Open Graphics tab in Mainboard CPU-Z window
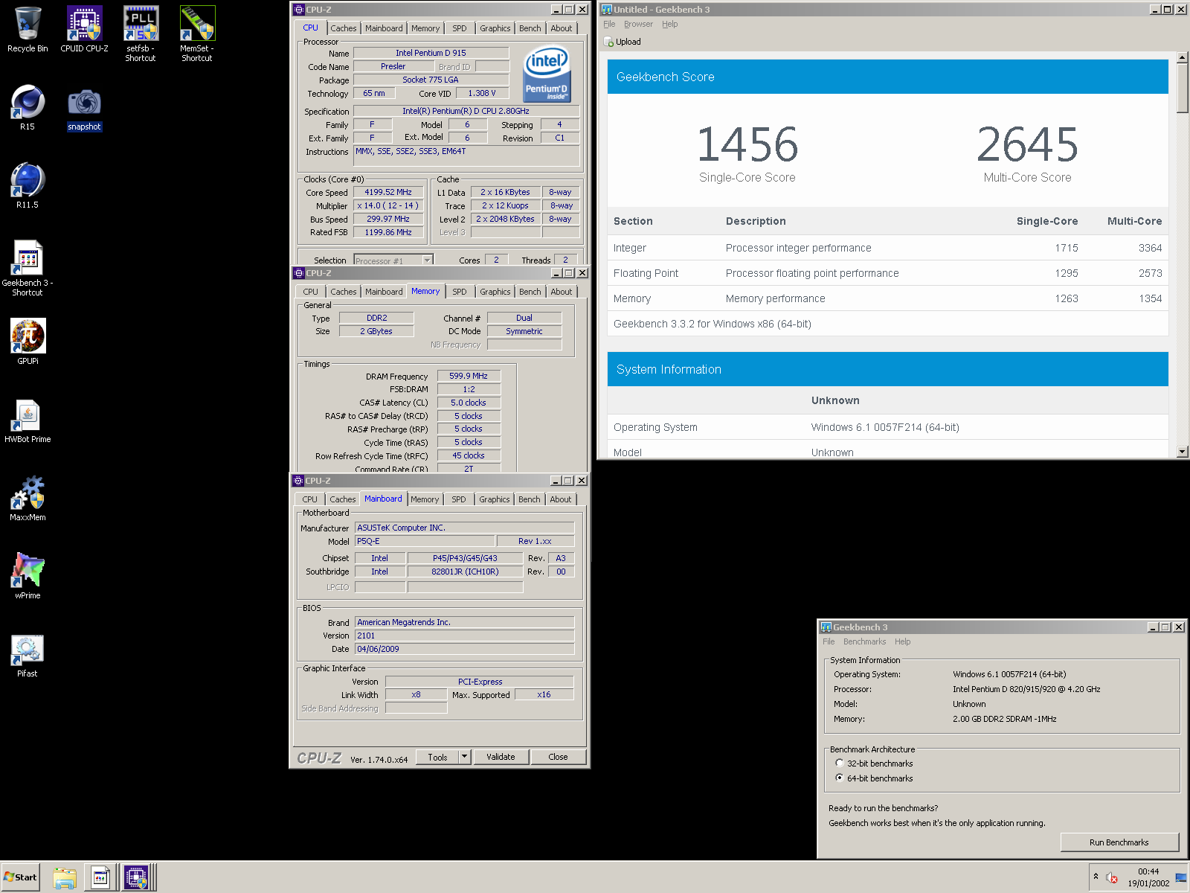Screen dimensions: 1190x893 pyautogui.click(x=495, y=499)
